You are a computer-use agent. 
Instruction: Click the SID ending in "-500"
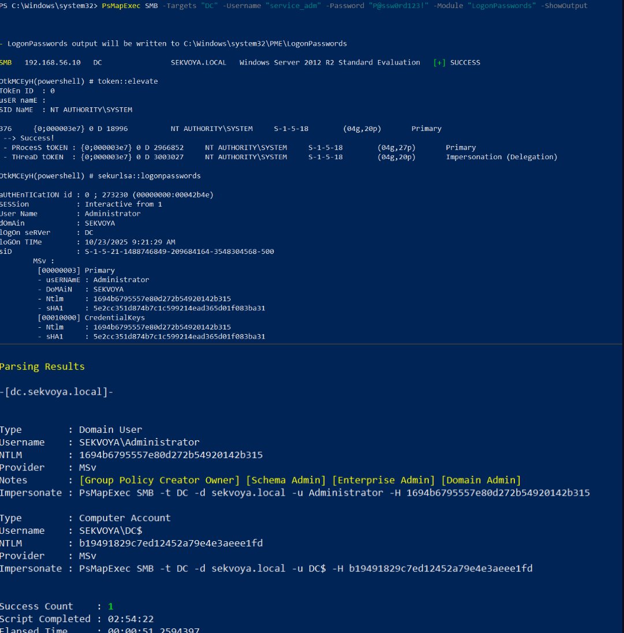(180, 252)
